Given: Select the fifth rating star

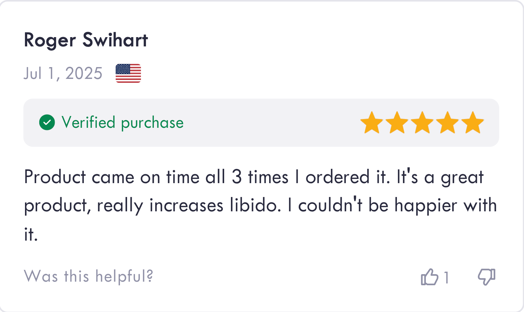Looking at the screenshot, I should coord(473,123).
